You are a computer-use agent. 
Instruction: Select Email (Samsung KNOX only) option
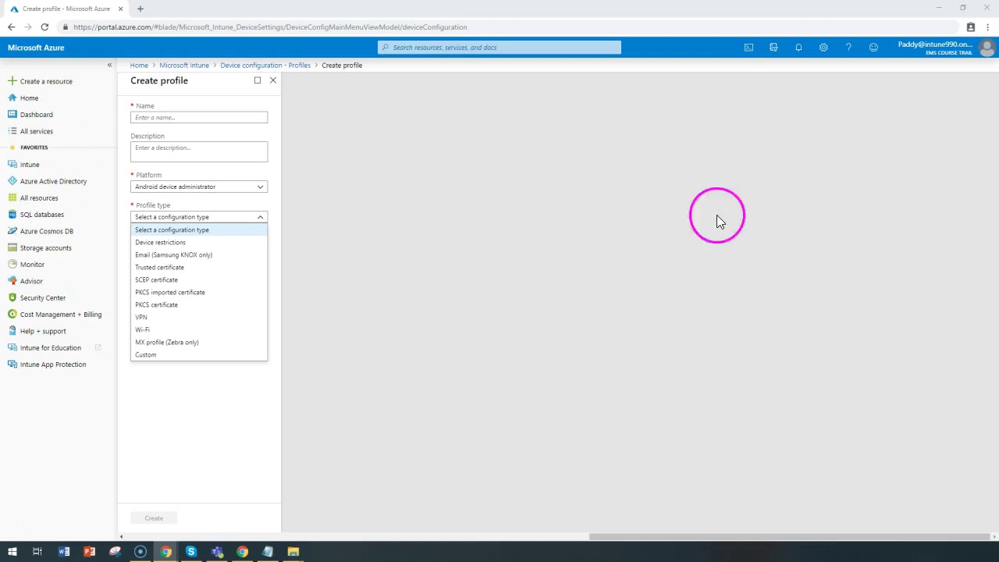pos(199,255)
